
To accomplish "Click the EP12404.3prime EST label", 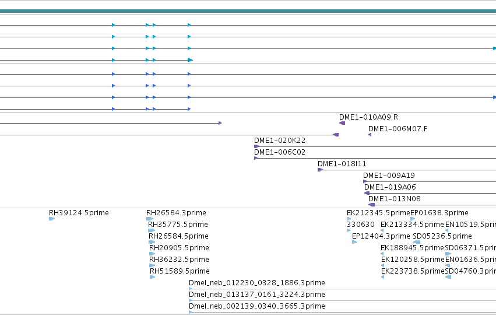I will pos(381,236).
